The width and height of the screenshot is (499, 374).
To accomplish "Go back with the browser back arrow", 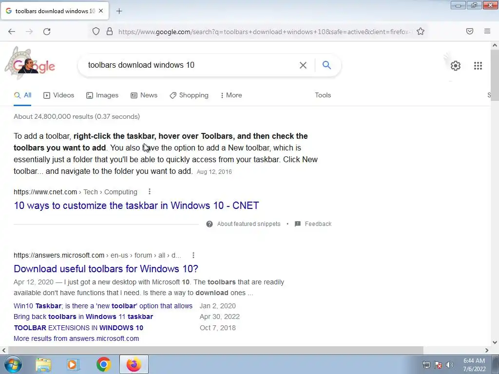I will pyautogui.click(x=12, y=32).
